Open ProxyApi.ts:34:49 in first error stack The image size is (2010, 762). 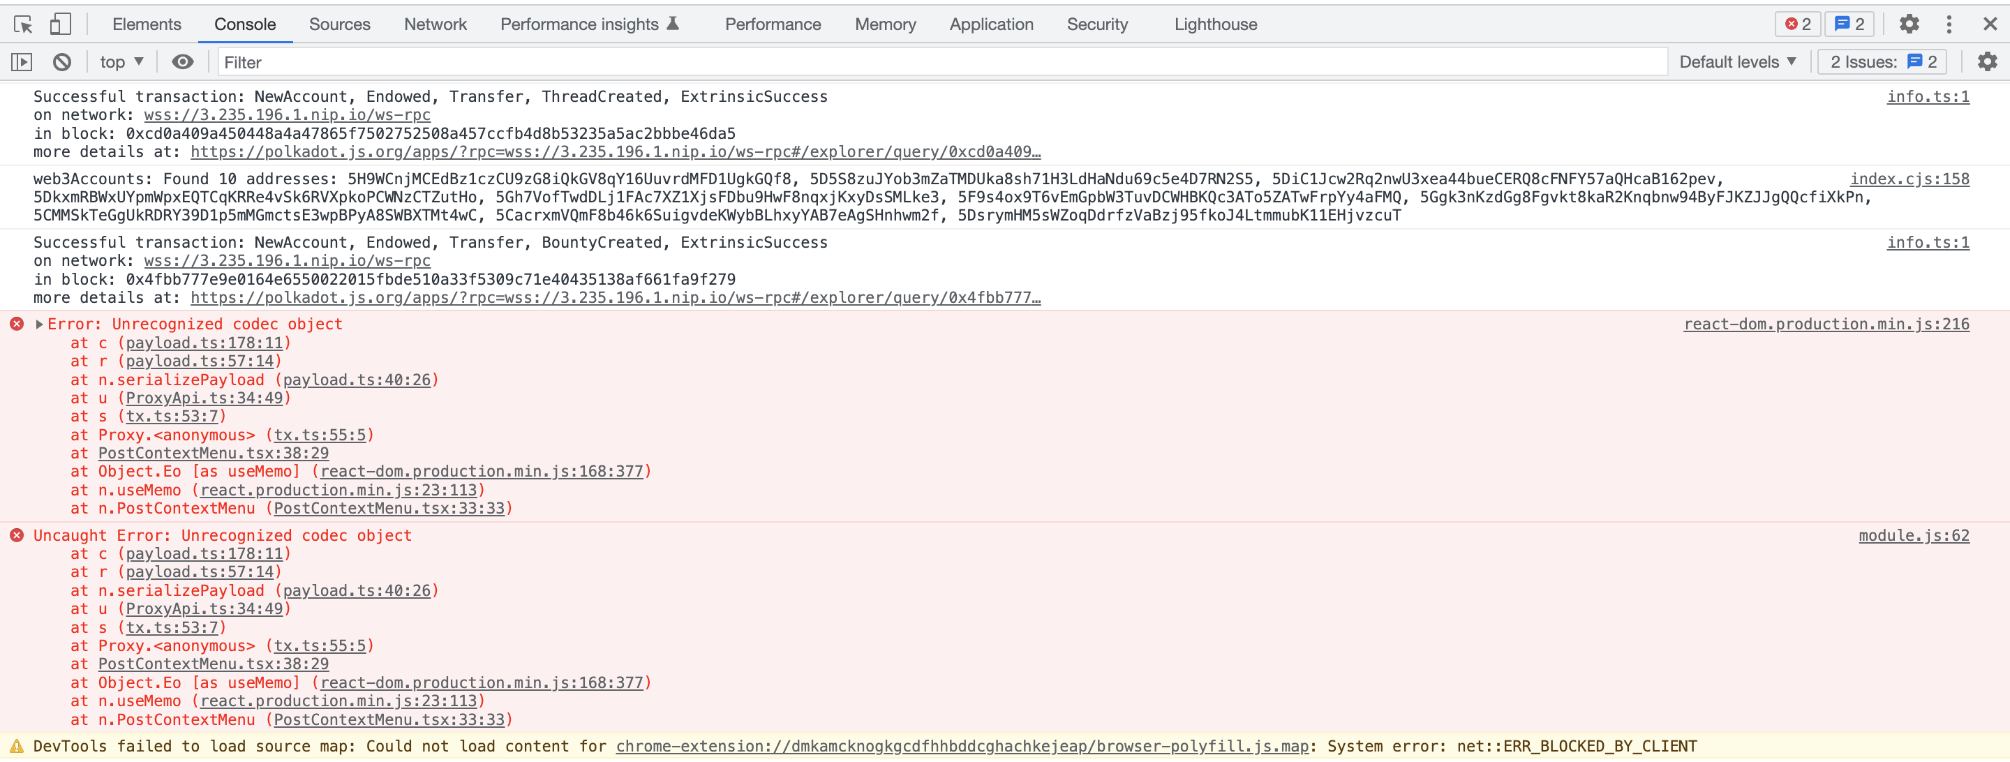coord(204,398)
